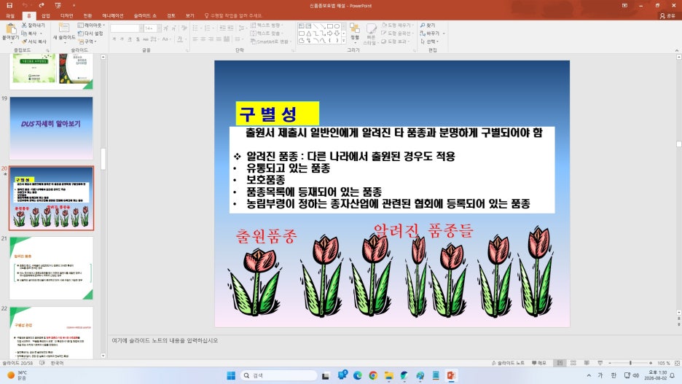Expand Replace (바꾸기) dropdown arrow
Viewport: 682px width, 384px height.
[444, 34]
